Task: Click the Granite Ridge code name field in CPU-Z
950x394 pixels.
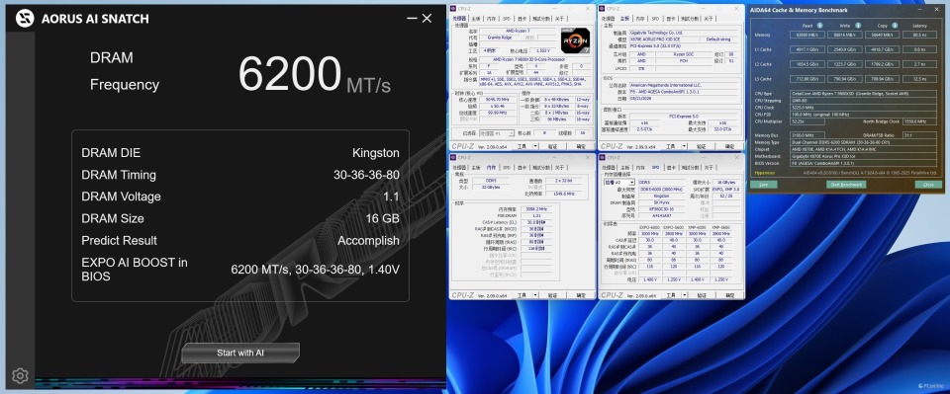Action: point(500,38)
